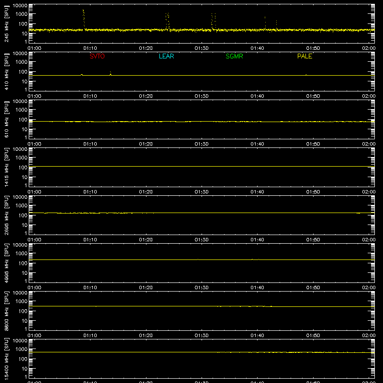Click 01:20 tick label under 610 MHz panel

coord(146,144)
